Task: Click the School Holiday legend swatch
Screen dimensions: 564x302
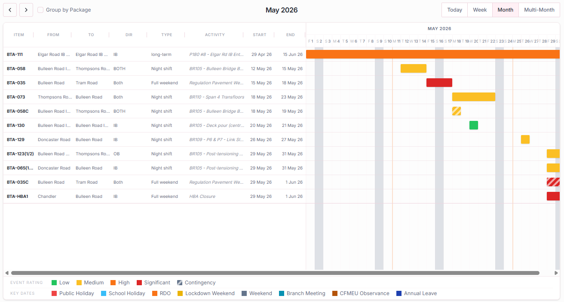Action: click(104, 293)
